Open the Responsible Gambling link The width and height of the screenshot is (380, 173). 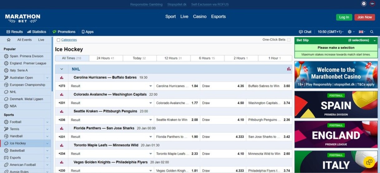tap(146, 4)
